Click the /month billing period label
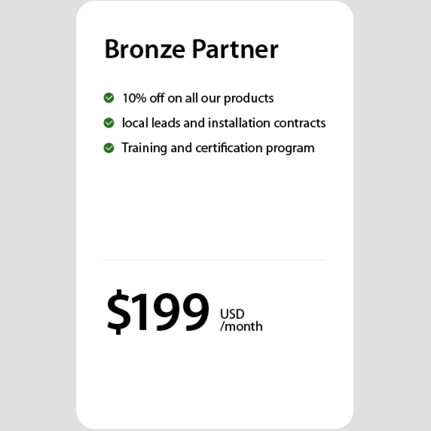 241,327
